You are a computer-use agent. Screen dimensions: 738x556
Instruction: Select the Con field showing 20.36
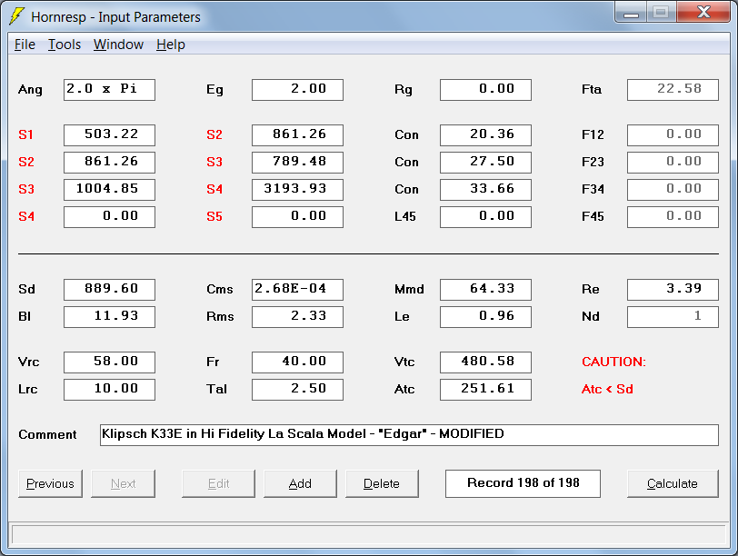(x=485, y=135)
